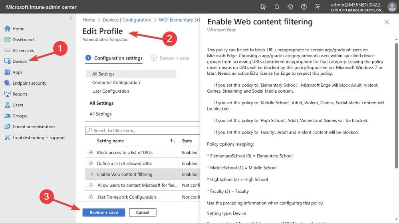Click the Devices monitor icon

coord(7,62)
